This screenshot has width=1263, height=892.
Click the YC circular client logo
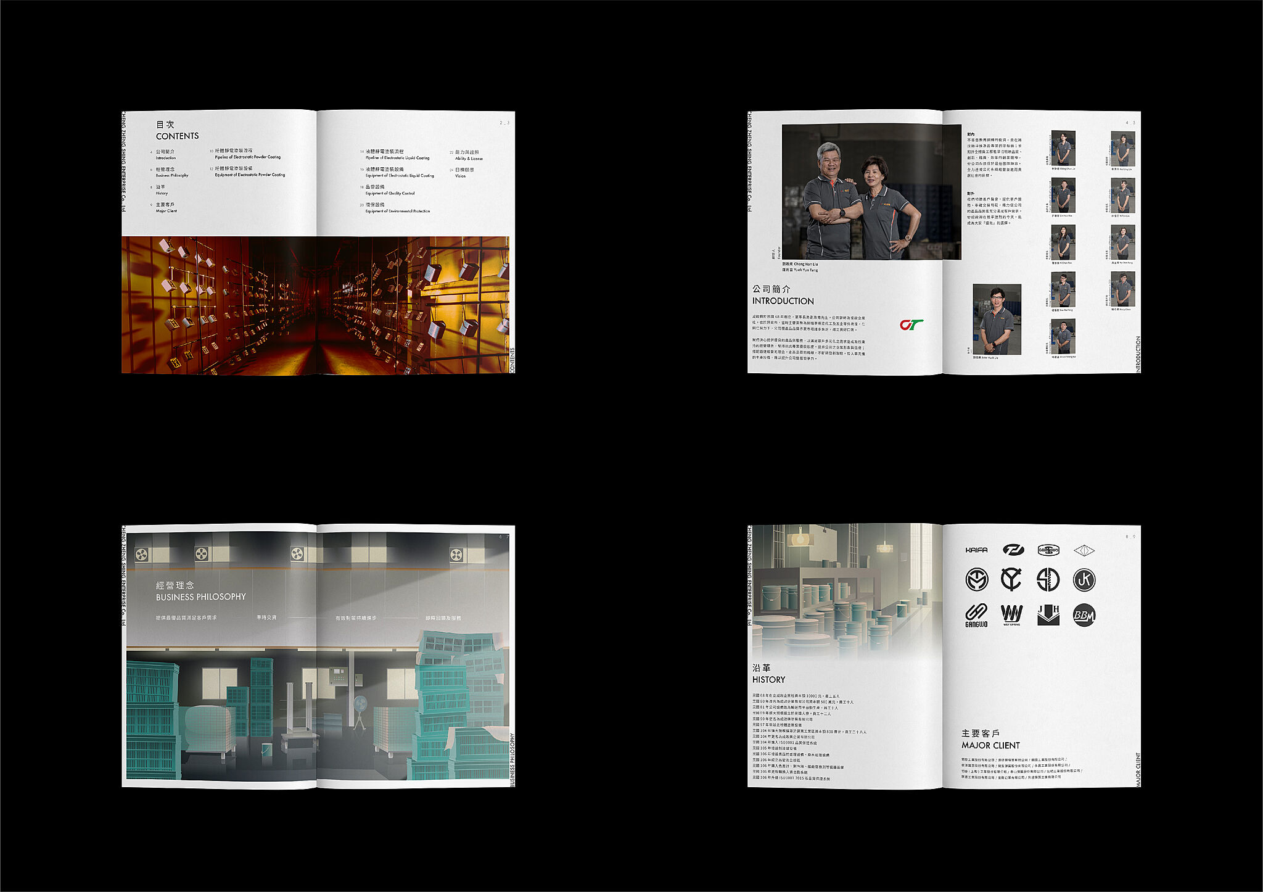tap(1011, 579)
